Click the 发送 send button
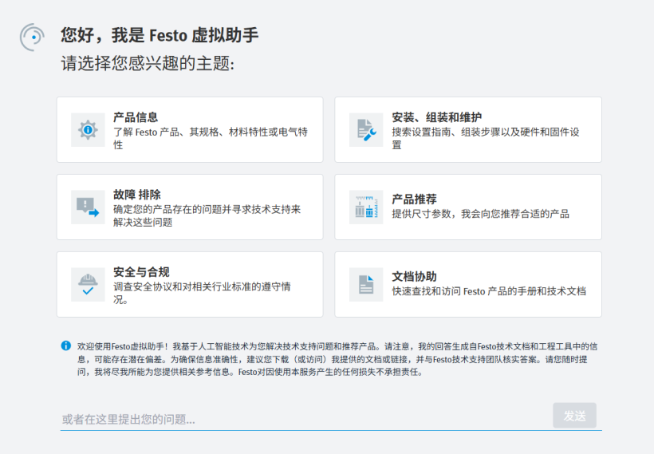 [x=574, y=415]
